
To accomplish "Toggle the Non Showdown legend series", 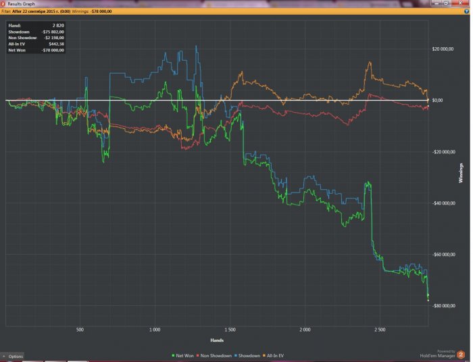I will click(x=216, y=355).
